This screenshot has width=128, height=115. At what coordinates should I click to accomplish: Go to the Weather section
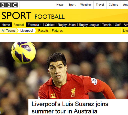(x=86, y=5)
